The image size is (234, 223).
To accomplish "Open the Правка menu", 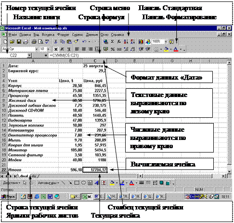I will tap(25, 35).
